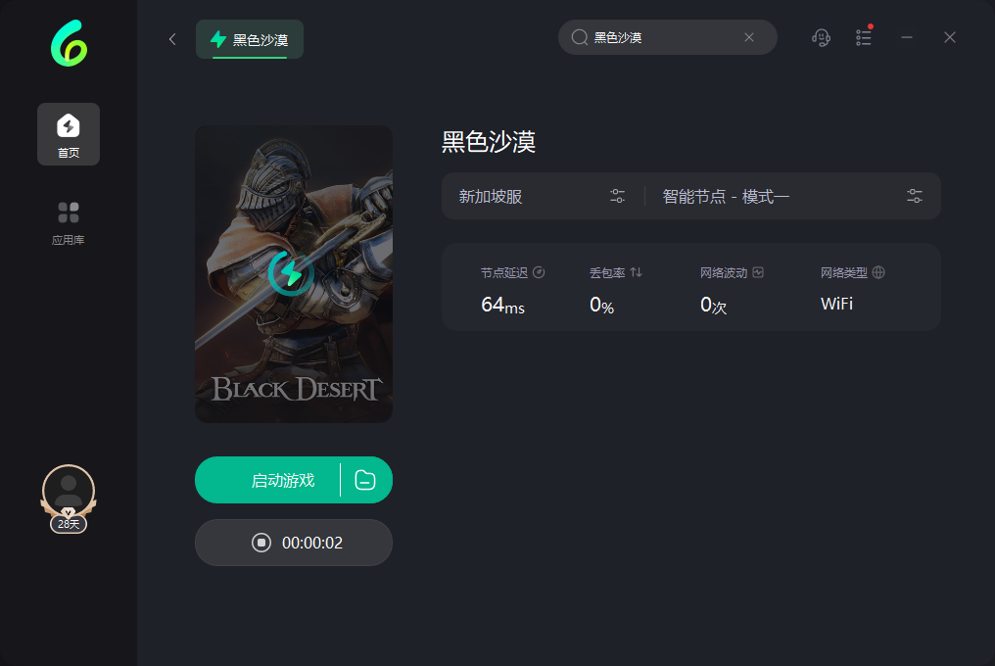
Task: Open server settings slider icon
Action: tap(617, 196)
